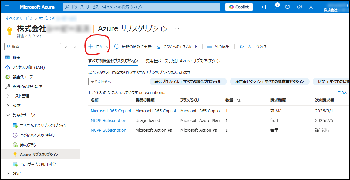
Task: Go to すべてのサービス breadcrumb
Action: [x=19, y=18]
